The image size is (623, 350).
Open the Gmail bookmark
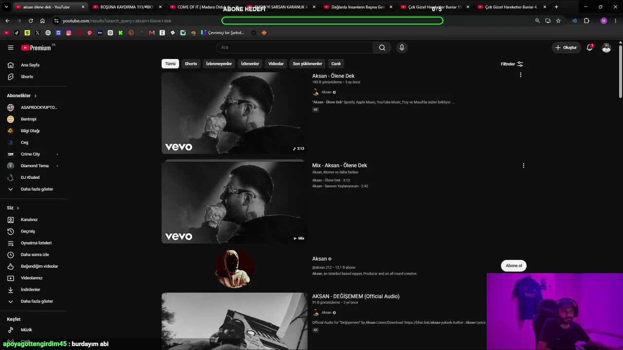[x=152, y=33]
